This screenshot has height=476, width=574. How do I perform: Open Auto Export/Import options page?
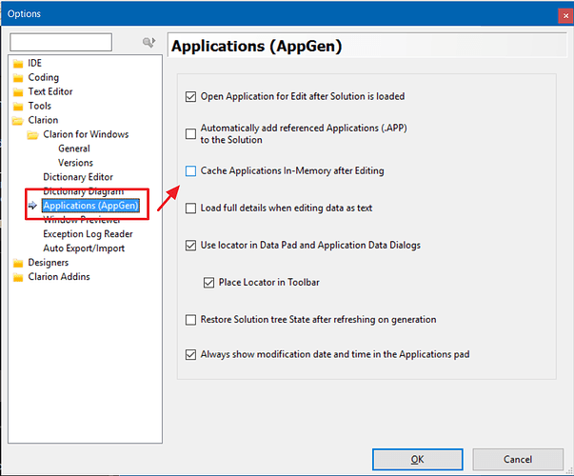pos(84,248)
